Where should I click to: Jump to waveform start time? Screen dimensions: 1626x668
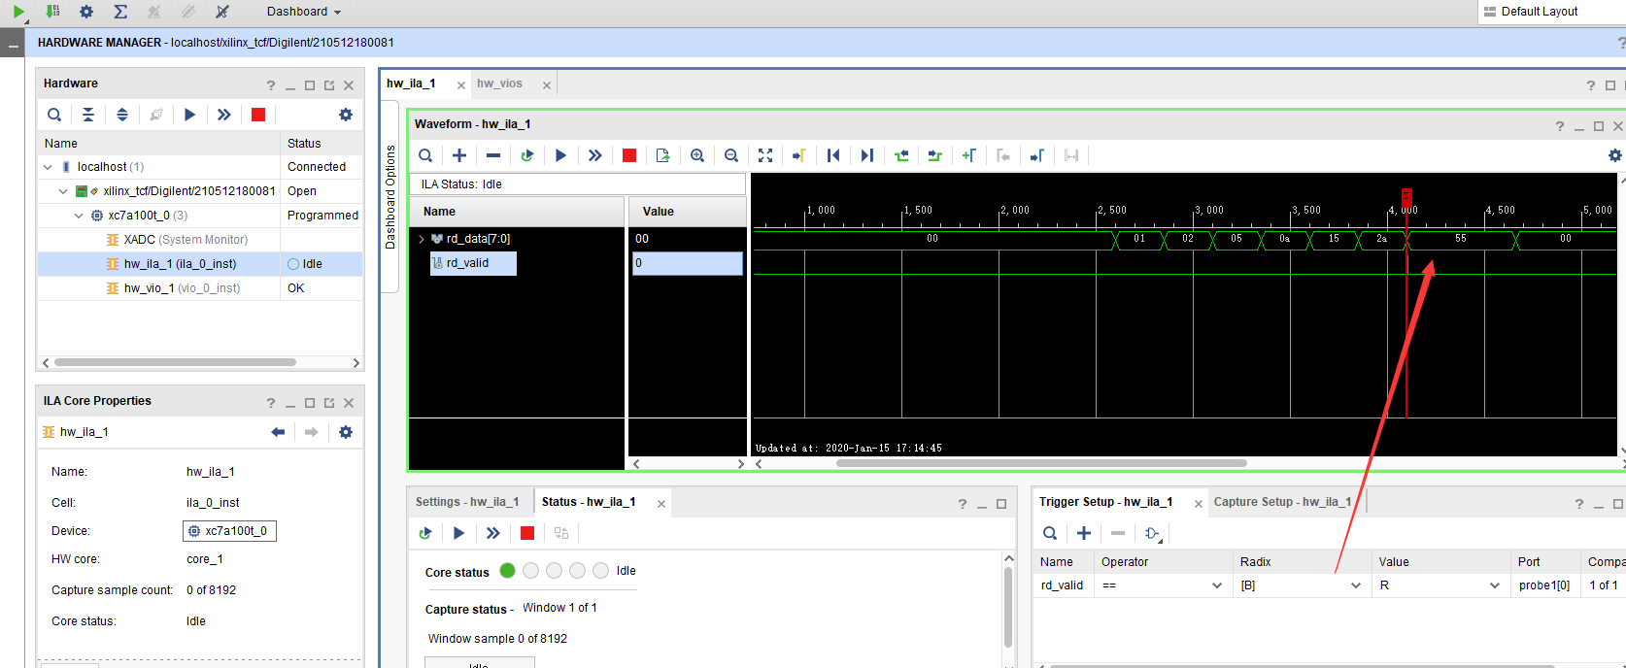(833, 155)
